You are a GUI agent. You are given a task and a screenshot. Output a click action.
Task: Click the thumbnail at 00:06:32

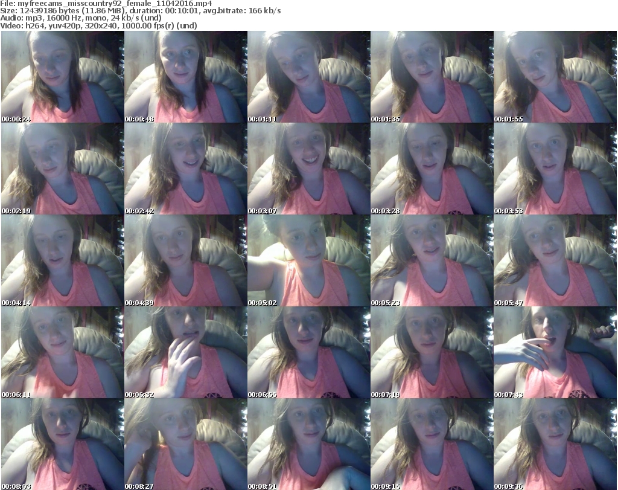185,352
